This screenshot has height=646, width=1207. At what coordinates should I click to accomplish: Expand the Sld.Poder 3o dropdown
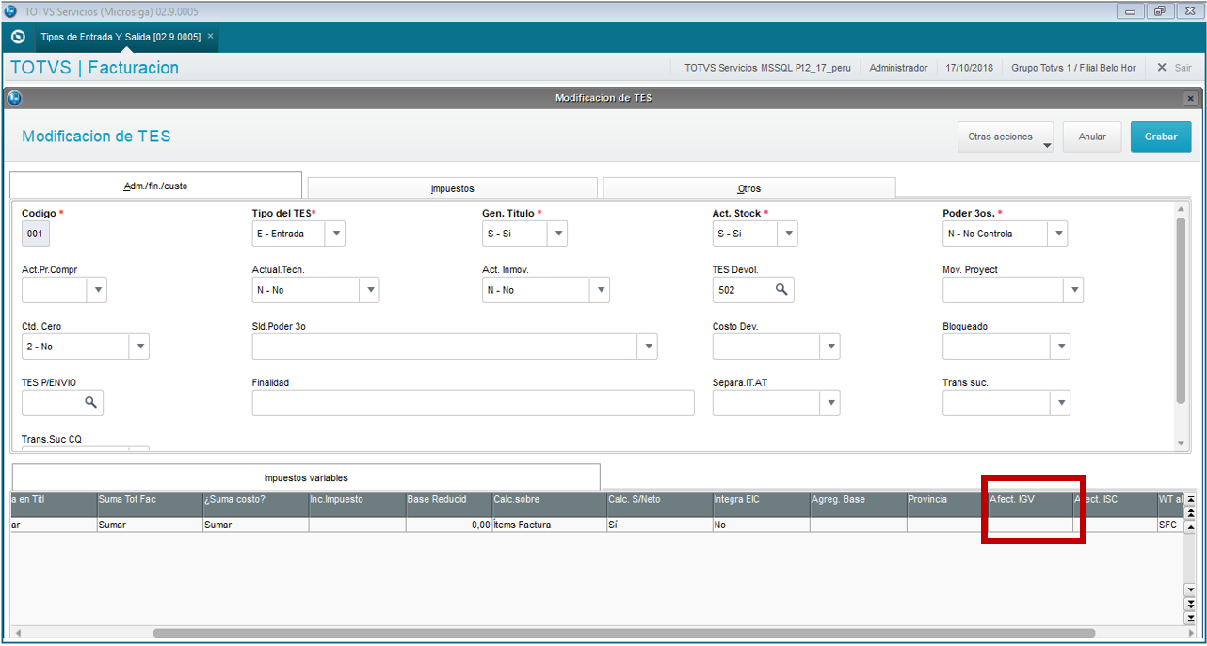click(x=648, y=347)
